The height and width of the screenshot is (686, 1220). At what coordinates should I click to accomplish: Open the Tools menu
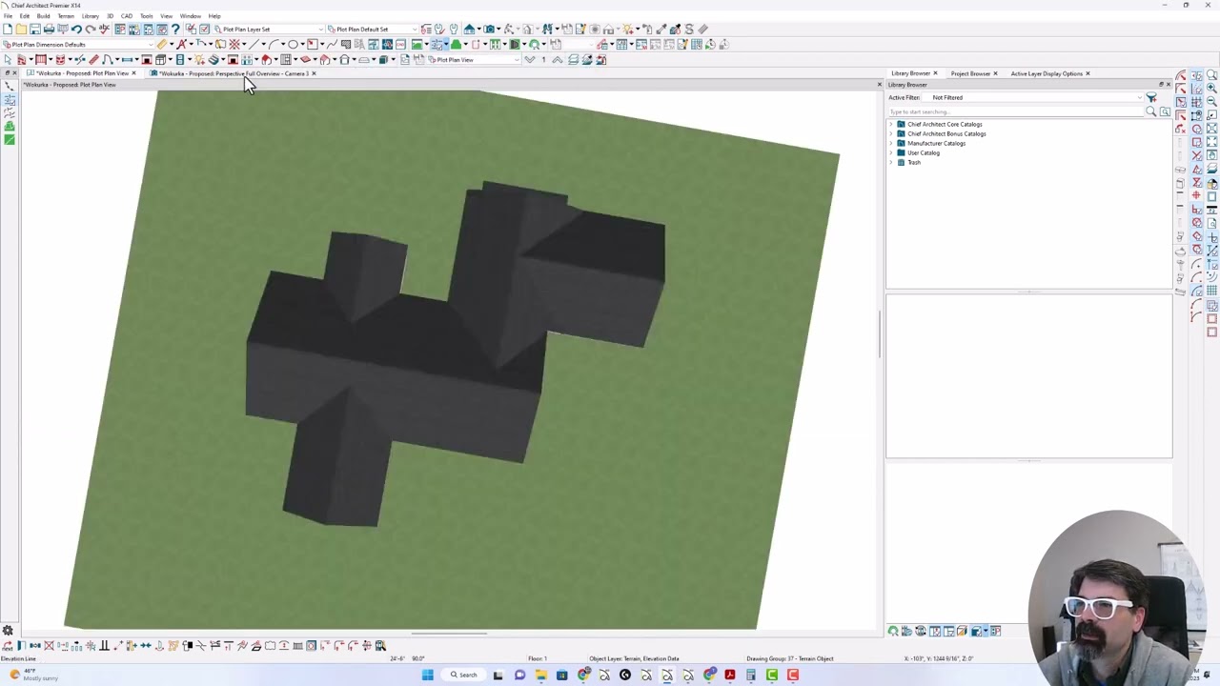[146, 16]
